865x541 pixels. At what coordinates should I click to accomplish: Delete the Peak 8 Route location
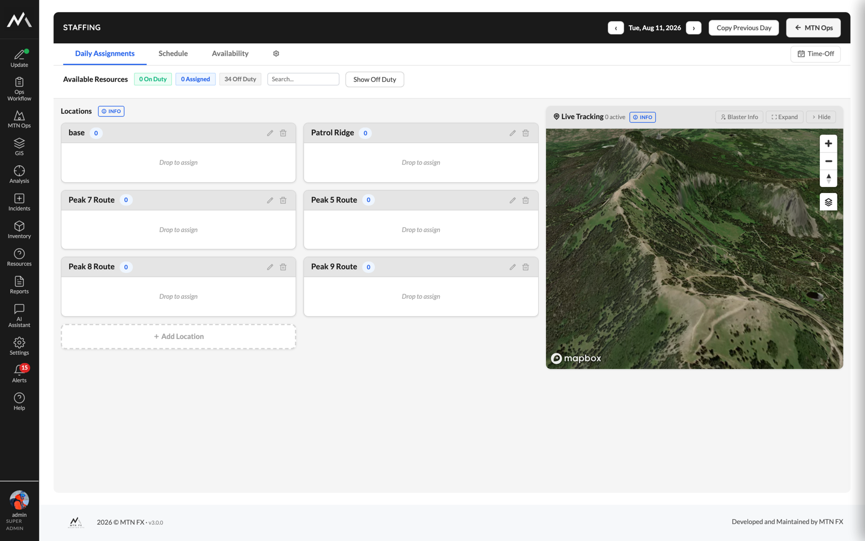point(284,267)
